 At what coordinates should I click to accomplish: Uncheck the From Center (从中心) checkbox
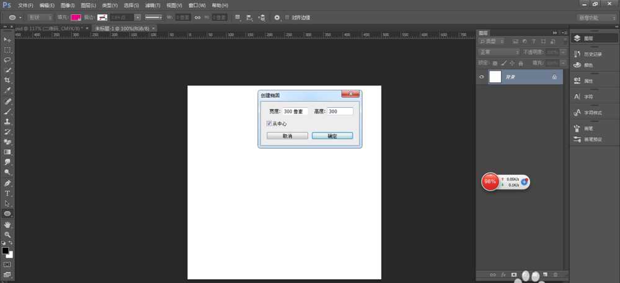[269, 124]
